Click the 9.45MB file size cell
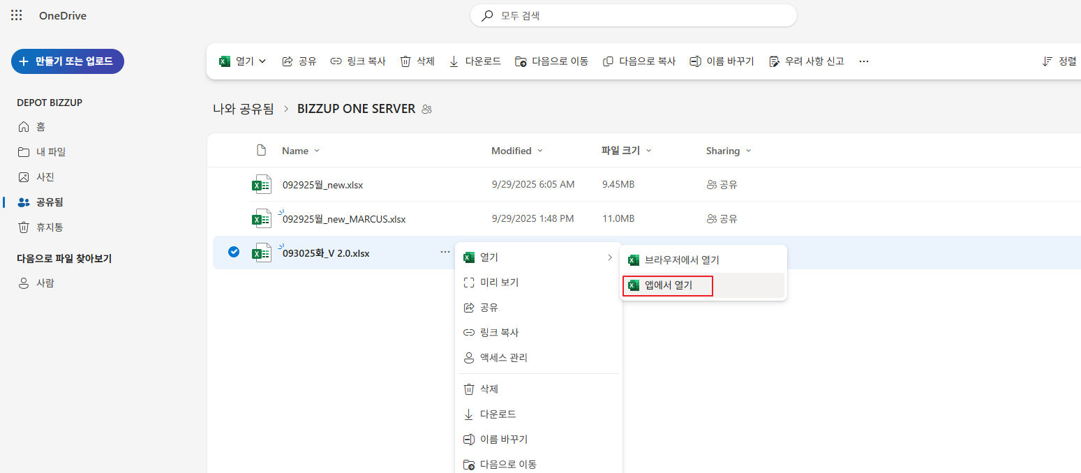This screenshot has height=473, width=1081. (x=618, y=185)
